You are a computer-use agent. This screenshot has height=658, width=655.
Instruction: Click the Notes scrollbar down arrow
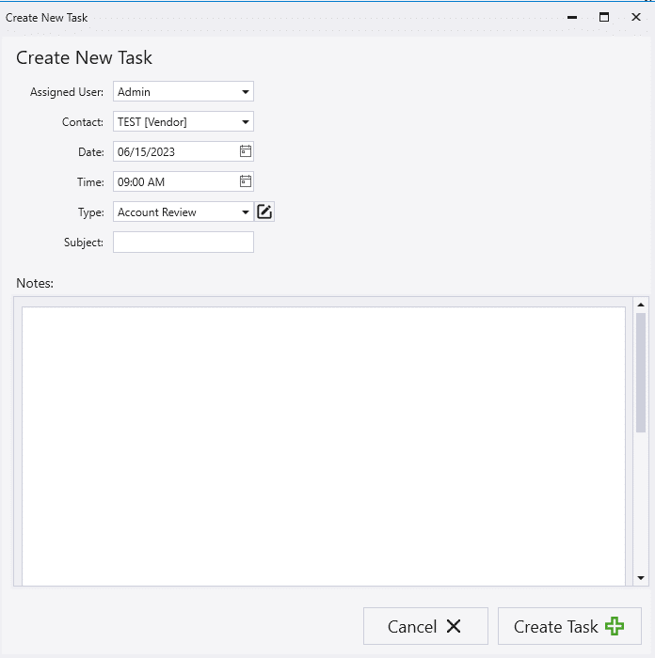click(x=641, y=578)
